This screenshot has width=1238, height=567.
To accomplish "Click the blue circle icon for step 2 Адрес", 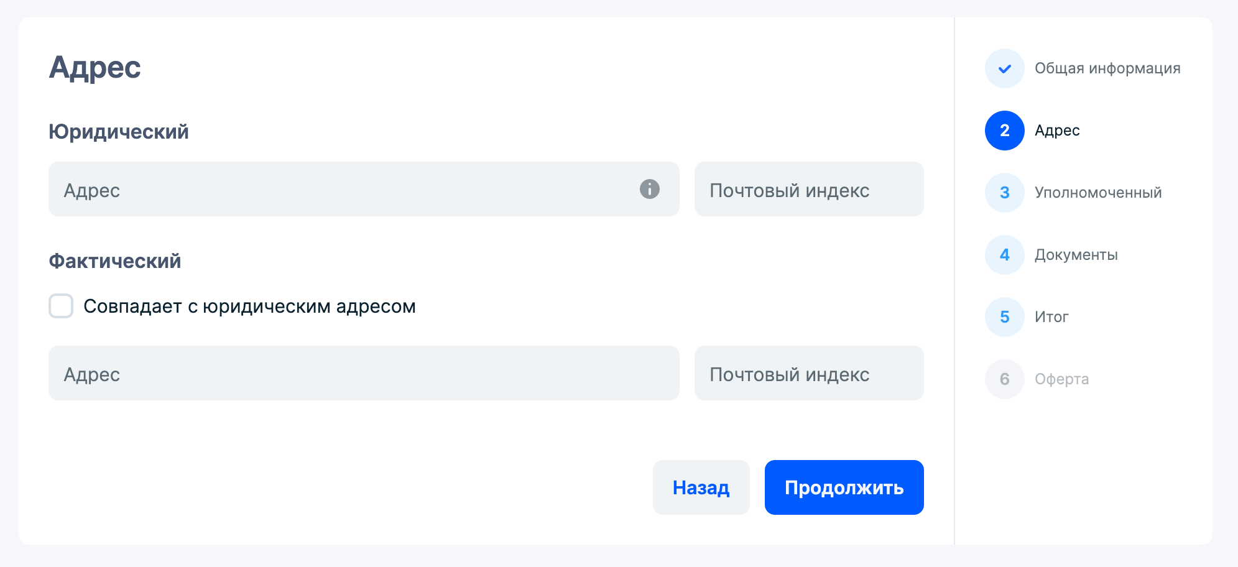I will (1004, 131).
